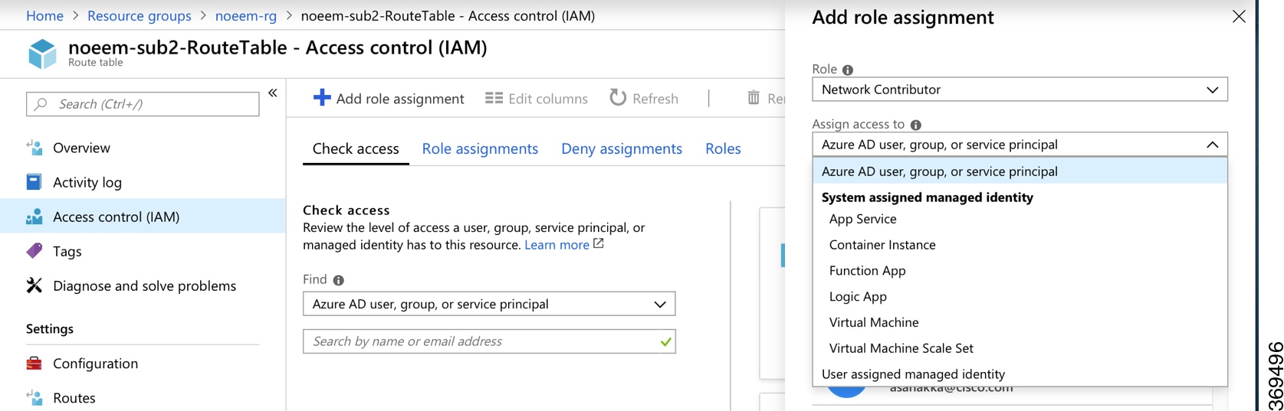Click the Assign access to info icon
This screenshot has height=411, width=1284.
pyautogui.click(x=916, y=125)
